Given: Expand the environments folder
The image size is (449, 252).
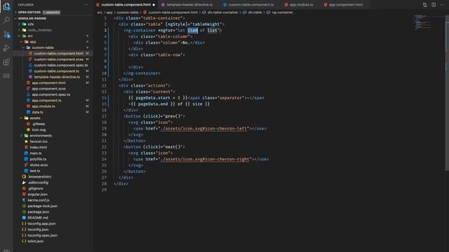Looking at the screenshot, I should [41, 136].
